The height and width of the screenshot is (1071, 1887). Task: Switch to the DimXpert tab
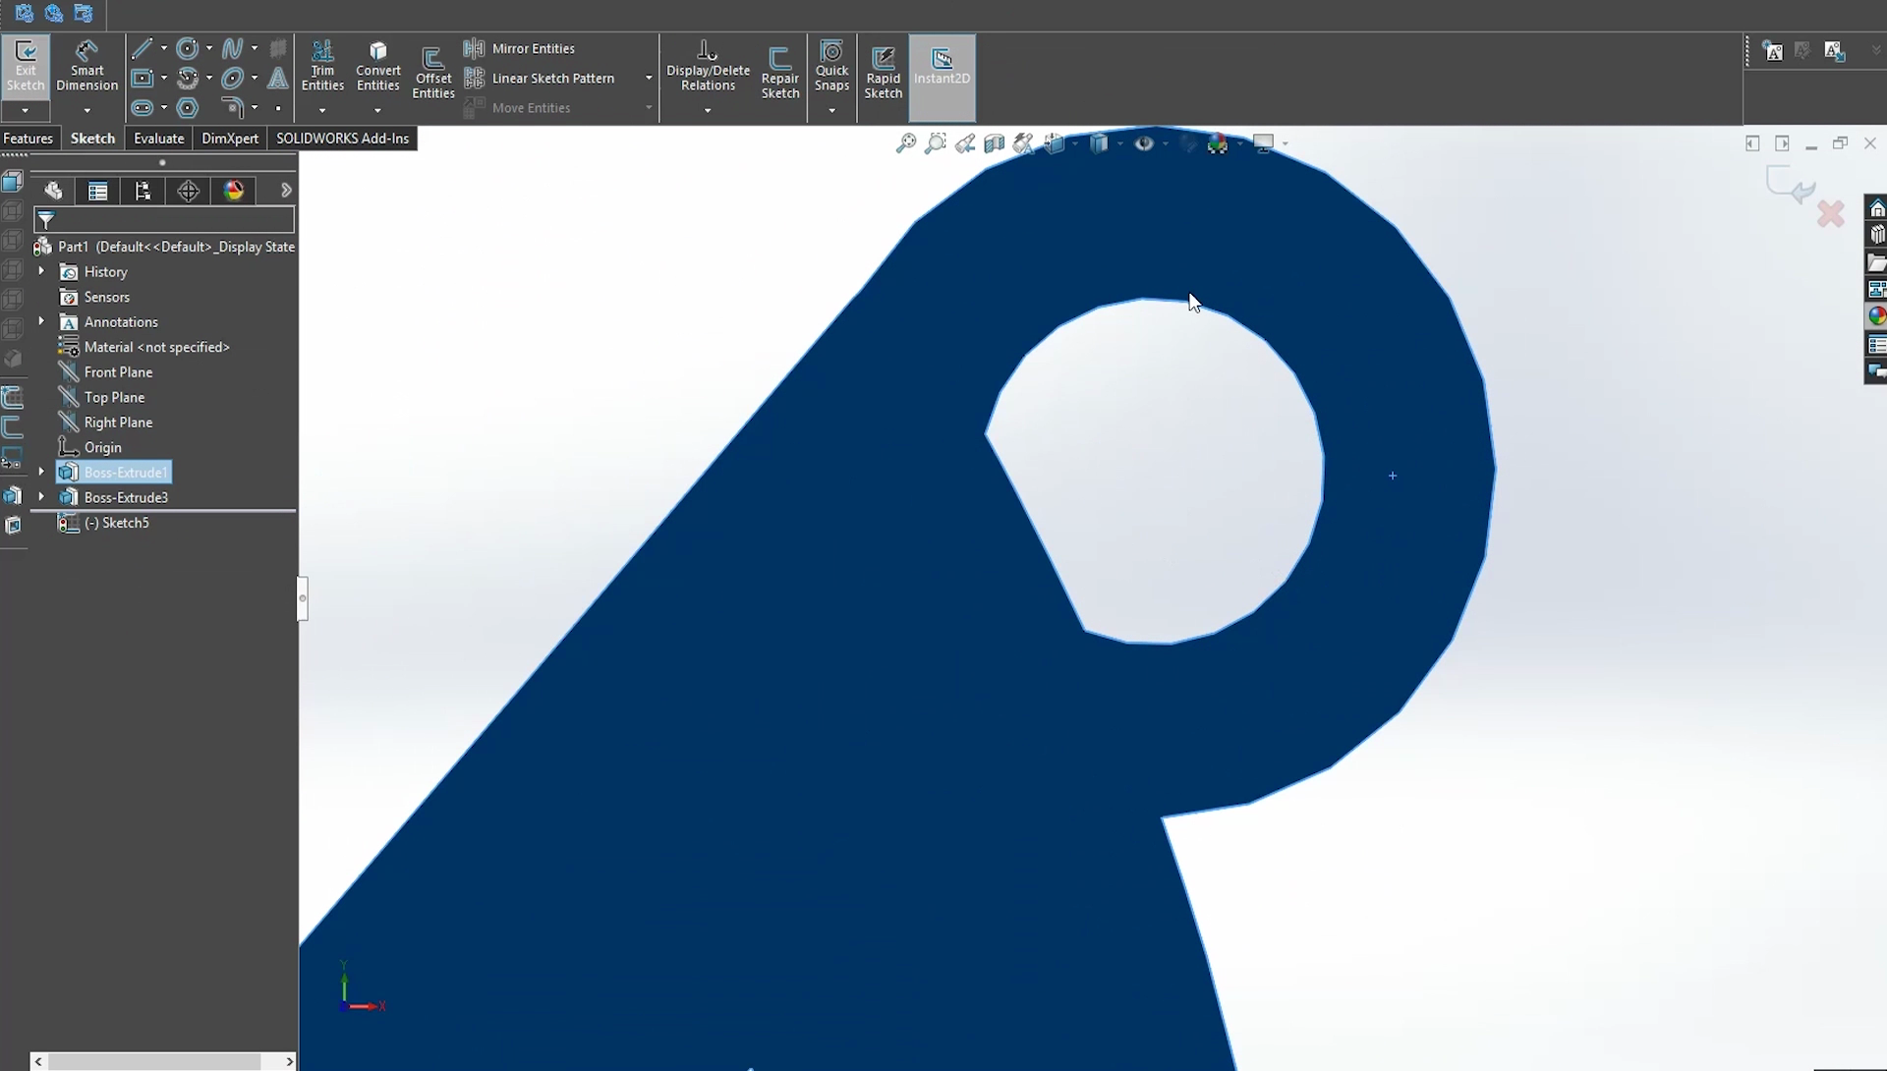230,139
